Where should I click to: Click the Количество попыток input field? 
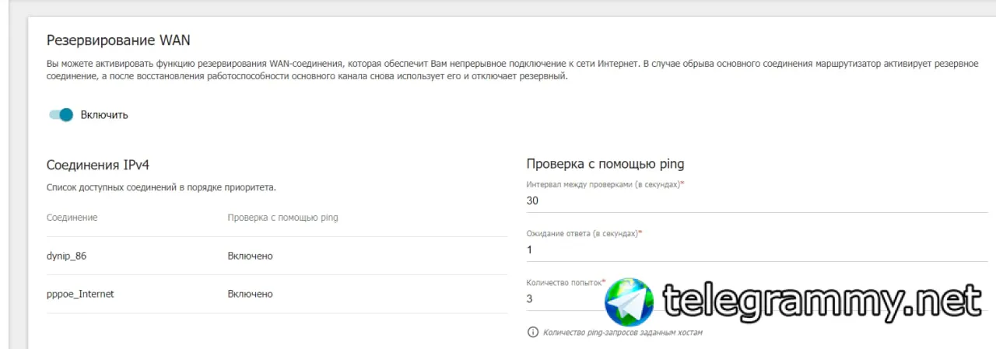tap(757, 298)
